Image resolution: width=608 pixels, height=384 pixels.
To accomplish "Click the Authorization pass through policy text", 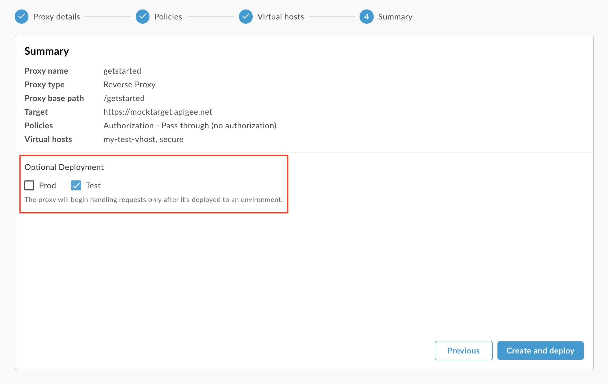I will [190, 126].
